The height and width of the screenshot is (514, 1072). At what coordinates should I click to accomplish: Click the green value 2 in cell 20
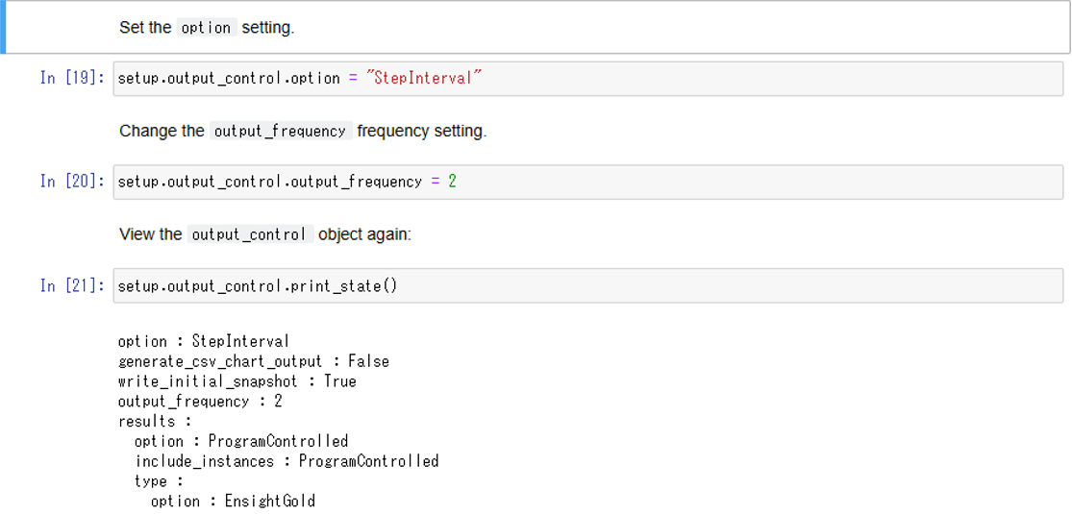pyautogui.click(x=452, y=182)
